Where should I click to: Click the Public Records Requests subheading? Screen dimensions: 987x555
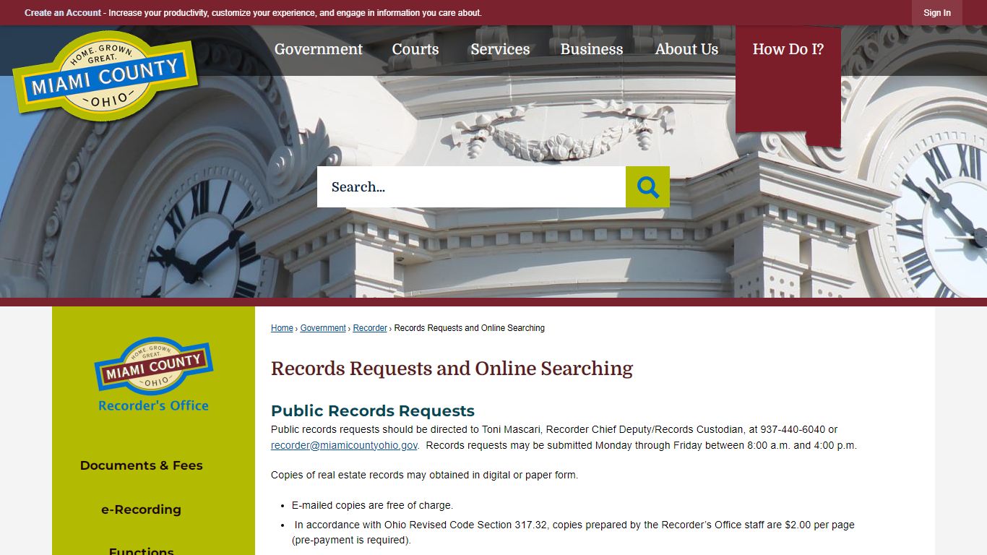[373, 411]
